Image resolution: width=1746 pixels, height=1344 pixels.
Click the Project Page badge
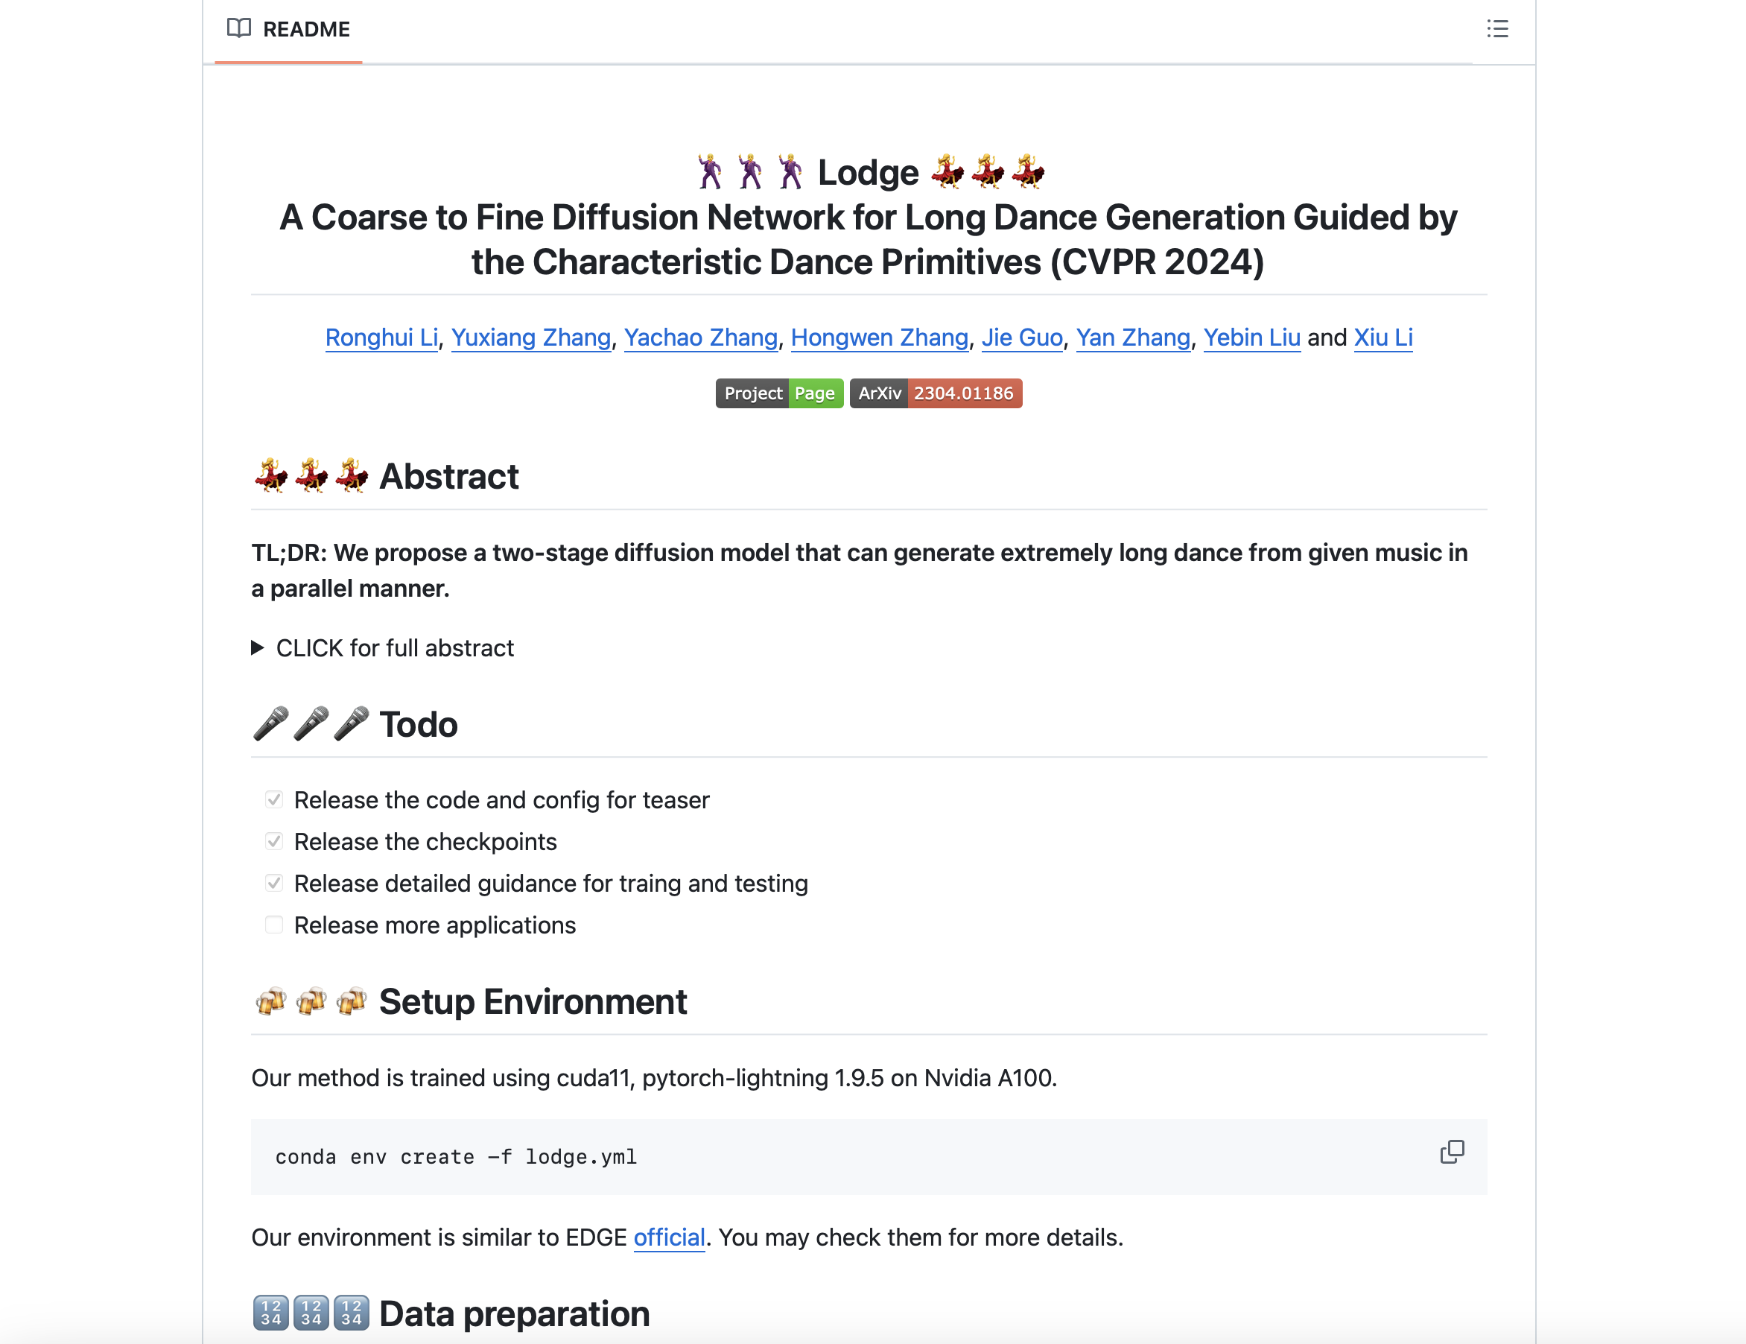coord(778,393)
